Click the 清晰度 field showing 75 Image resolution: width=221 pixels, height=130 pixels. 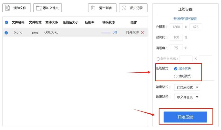[176, 48]
